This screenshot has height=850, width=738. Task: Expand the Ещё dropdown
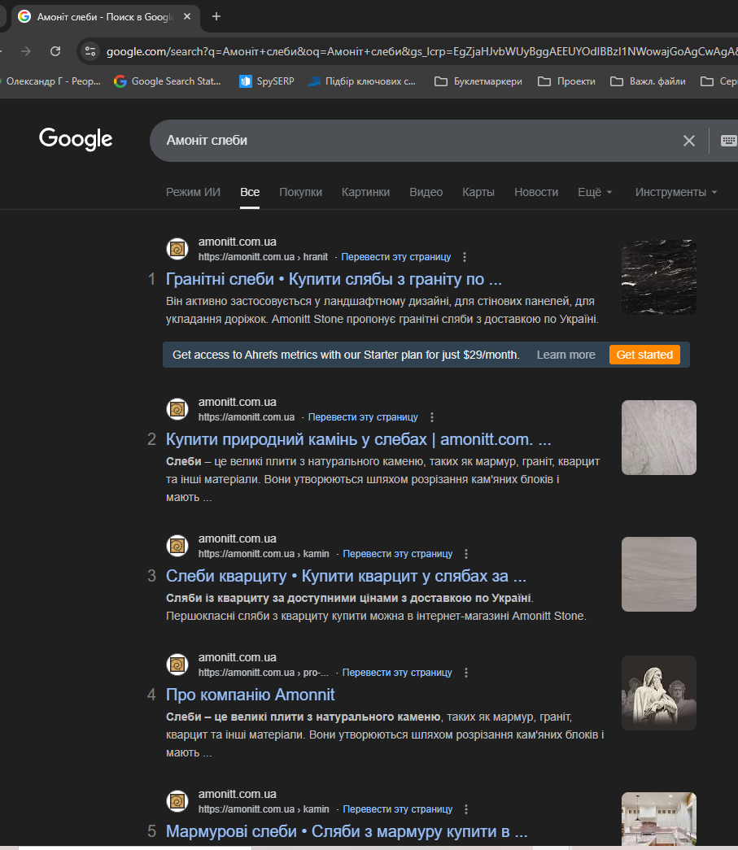pos(595,192)
